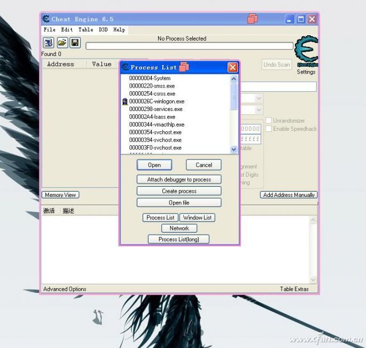Open Settings via Cheat Engine logo
The height and width of the screenshot is (348, 366).
[306, 51]
